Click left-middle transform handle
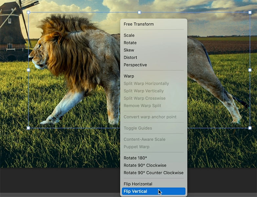 coord(28,70)
